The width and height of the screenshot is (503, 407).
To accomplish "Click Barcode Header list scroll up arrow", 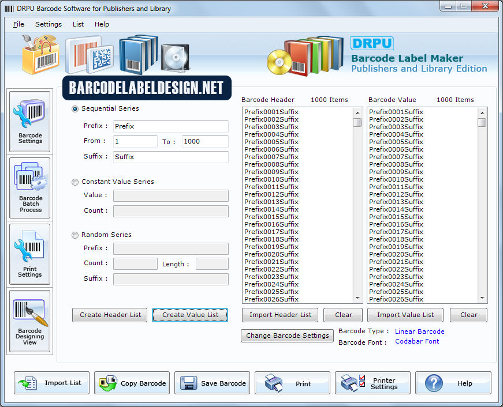I will coord(357,113).
